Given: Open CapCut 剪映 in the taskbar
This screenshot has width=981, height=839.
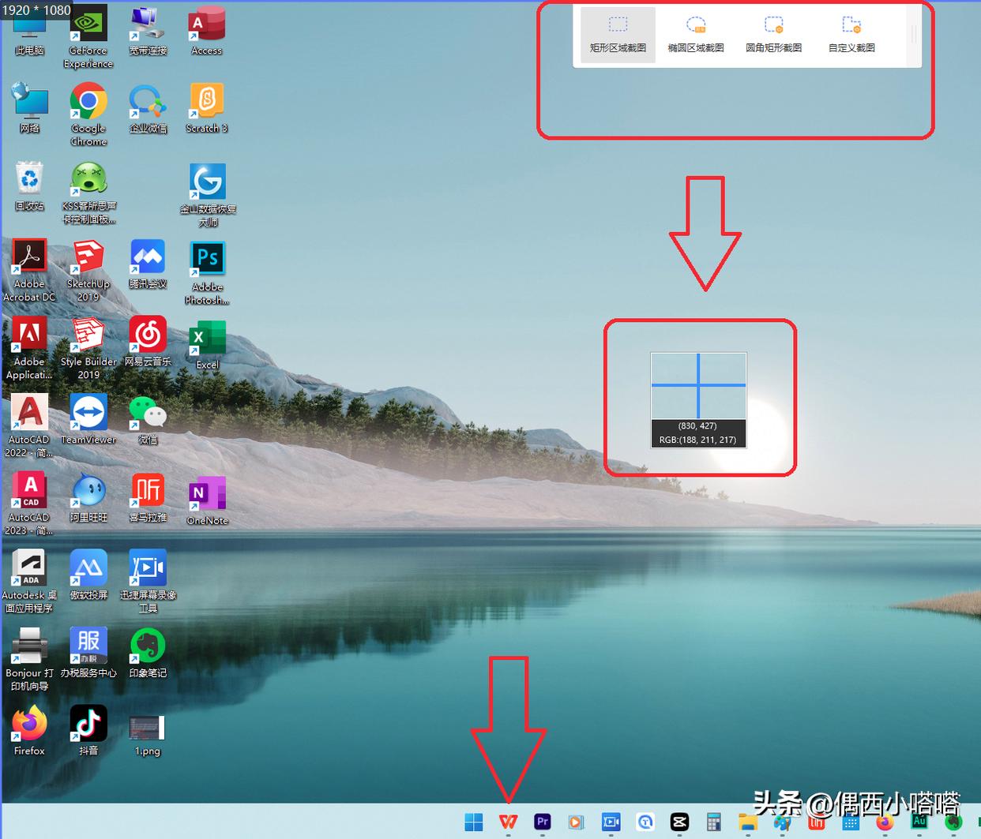Looking at the screenshot, I should [679, 822].
